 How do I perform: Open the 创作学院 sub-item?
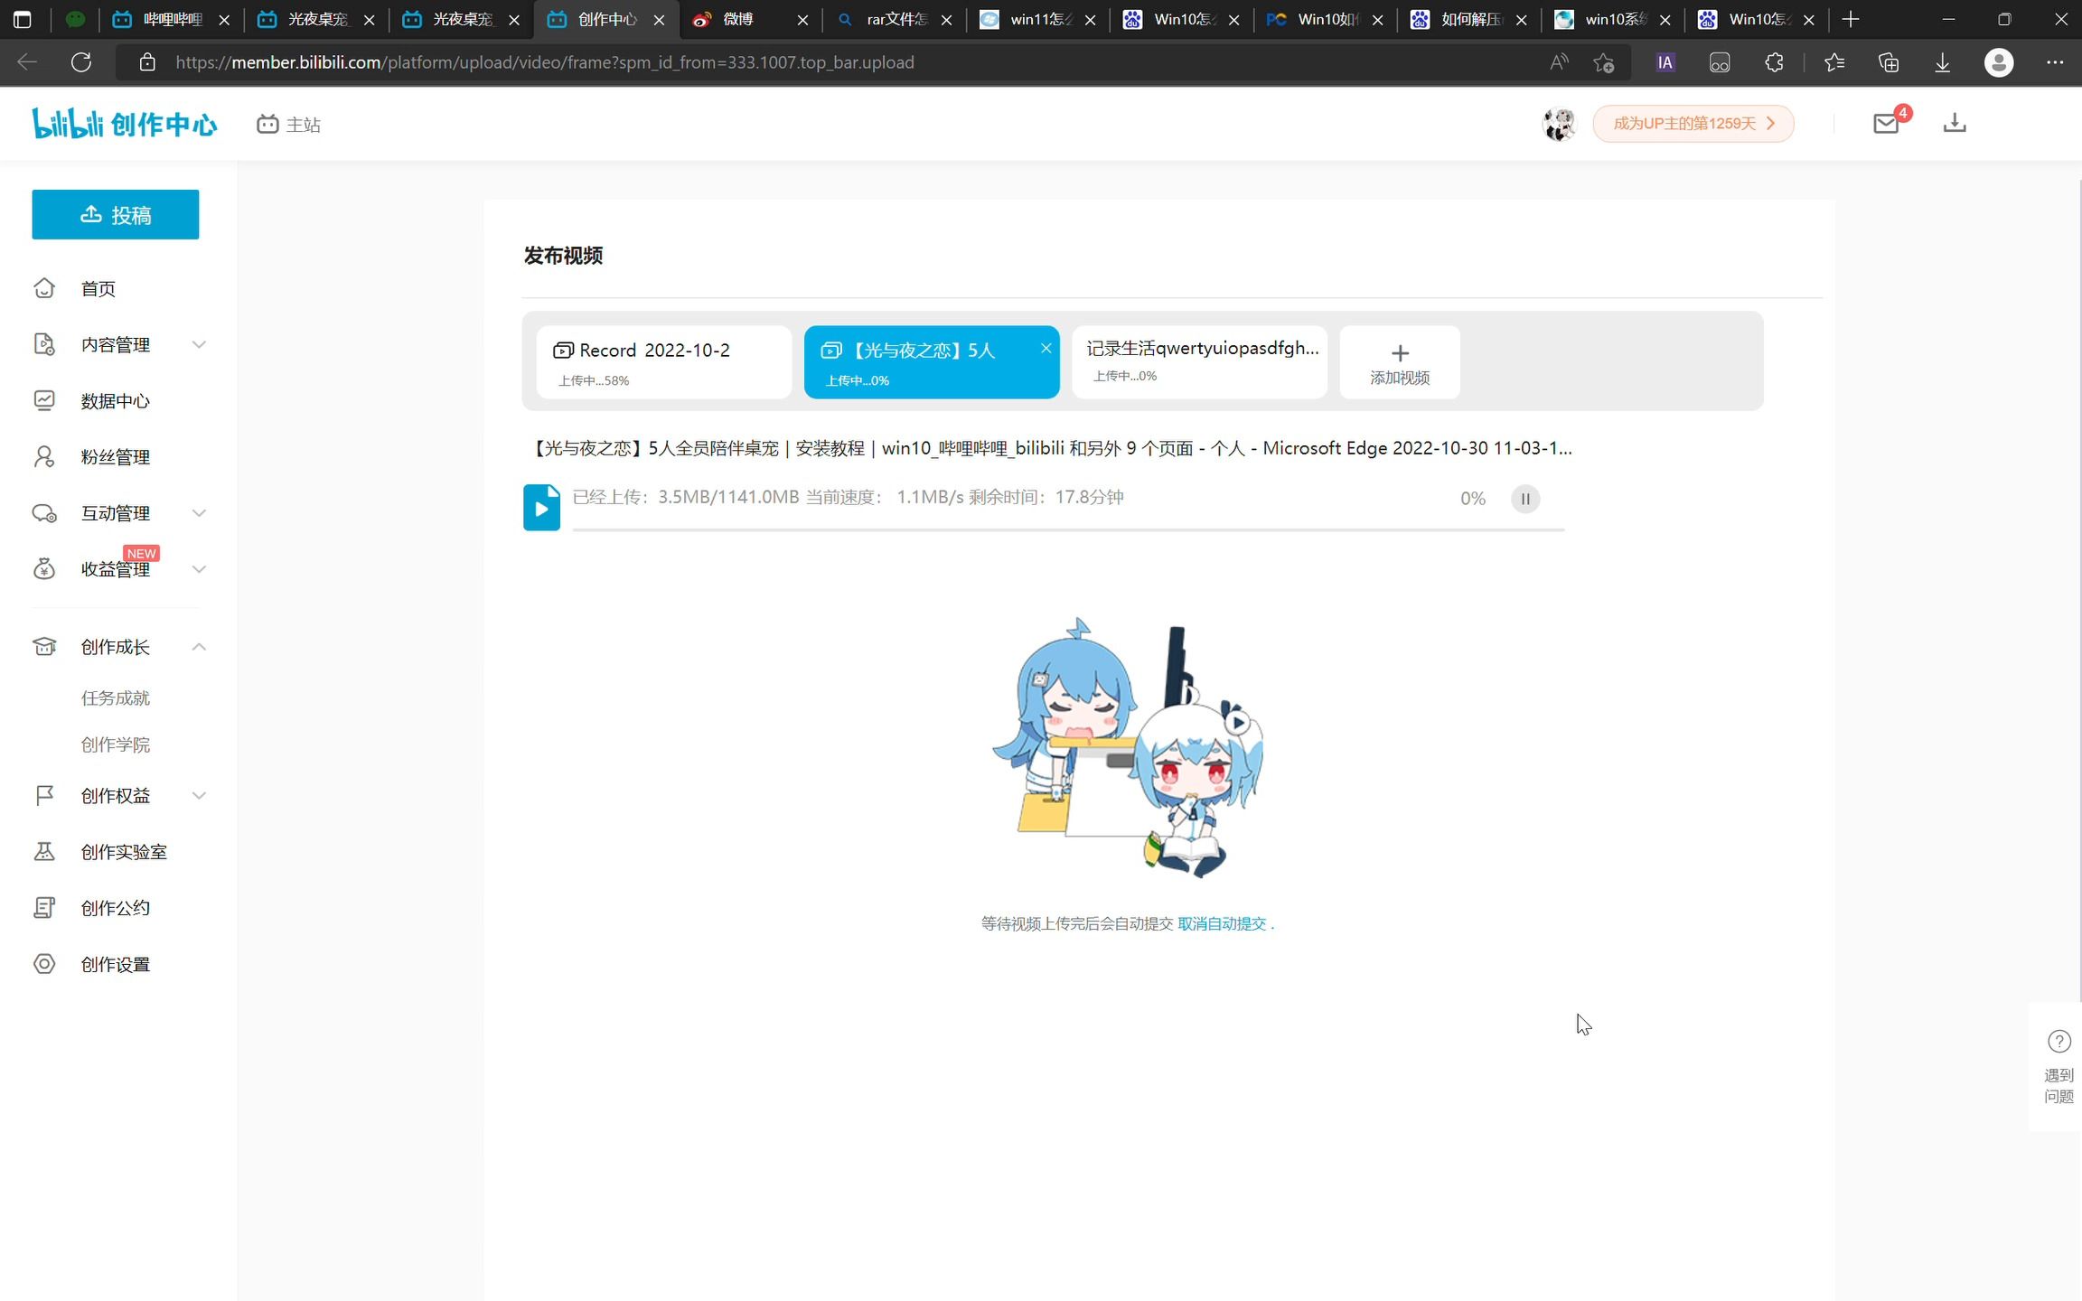click(115, 744)
